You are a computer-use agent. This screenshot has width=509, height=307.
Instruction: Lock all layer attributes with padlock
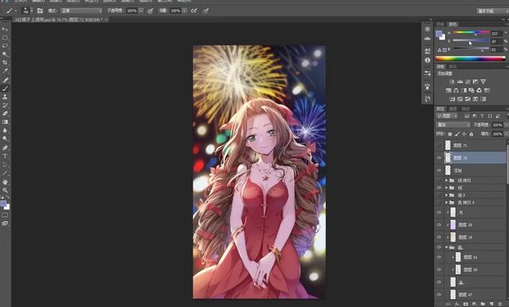472,134
